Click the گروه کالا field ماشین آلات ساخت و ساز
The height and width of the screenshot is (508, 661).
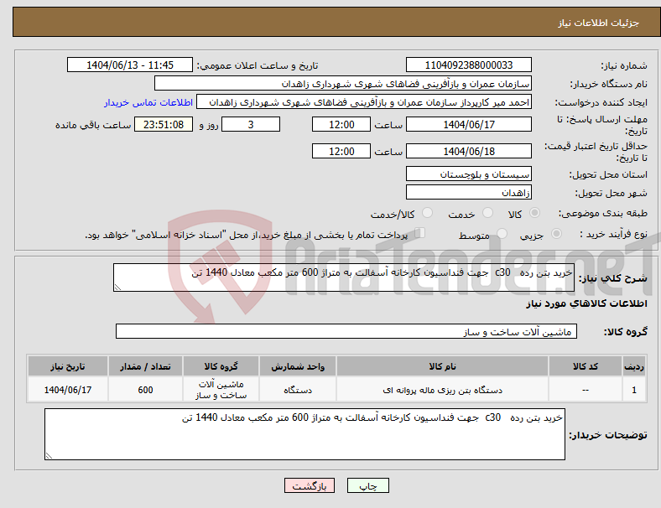[346, 331]
